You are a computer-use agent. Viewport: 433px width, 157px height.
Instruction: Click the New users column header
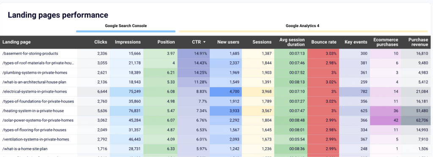228,42
